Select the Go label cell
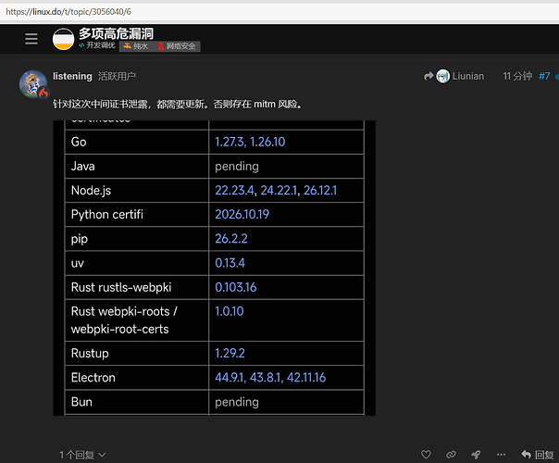Screen dimensions: 559x463 137,142
